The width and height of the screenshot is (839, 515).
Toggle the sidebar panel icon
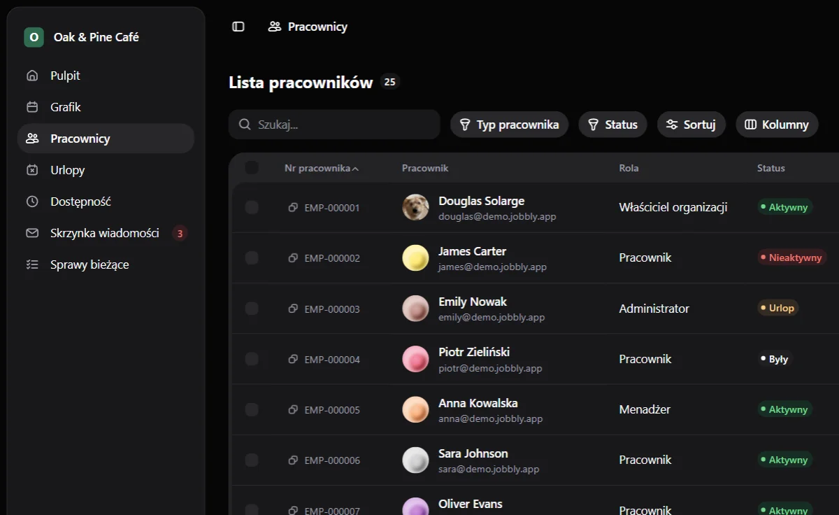click(238, 27)
